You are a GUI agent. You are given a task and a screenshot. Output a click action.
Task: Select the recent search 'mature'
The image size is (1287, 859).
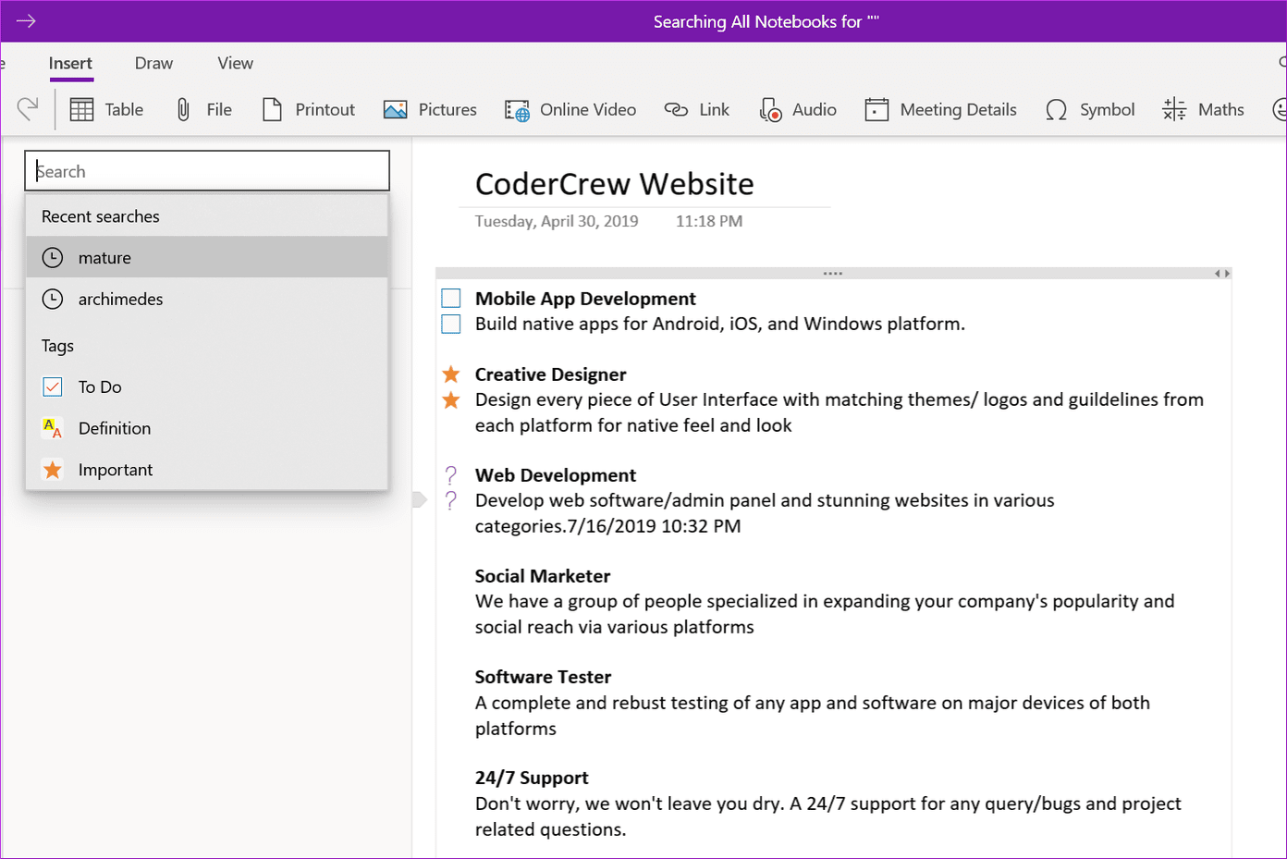(207, 257)
